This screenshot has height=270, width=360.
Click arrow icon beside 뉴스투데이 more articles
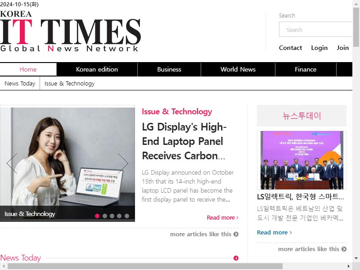pyautogui.click(x=344, y=249)
